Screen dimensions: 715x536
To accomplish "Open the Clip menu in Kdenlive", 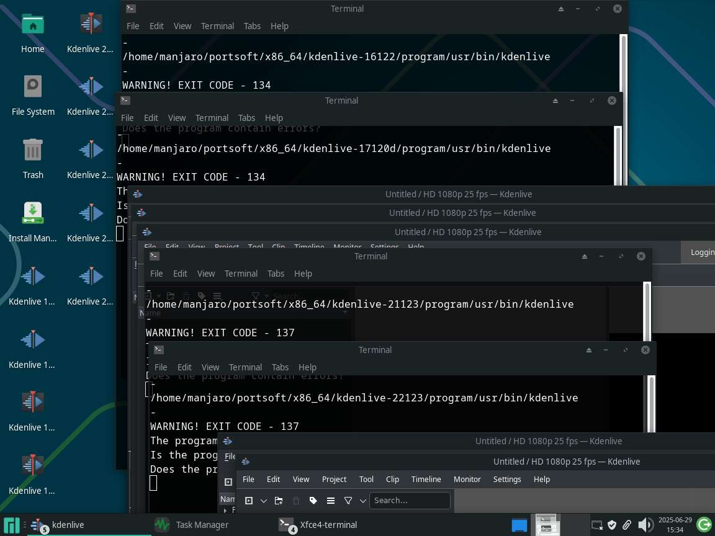I will pyautogui.click(x=393, y=479).
